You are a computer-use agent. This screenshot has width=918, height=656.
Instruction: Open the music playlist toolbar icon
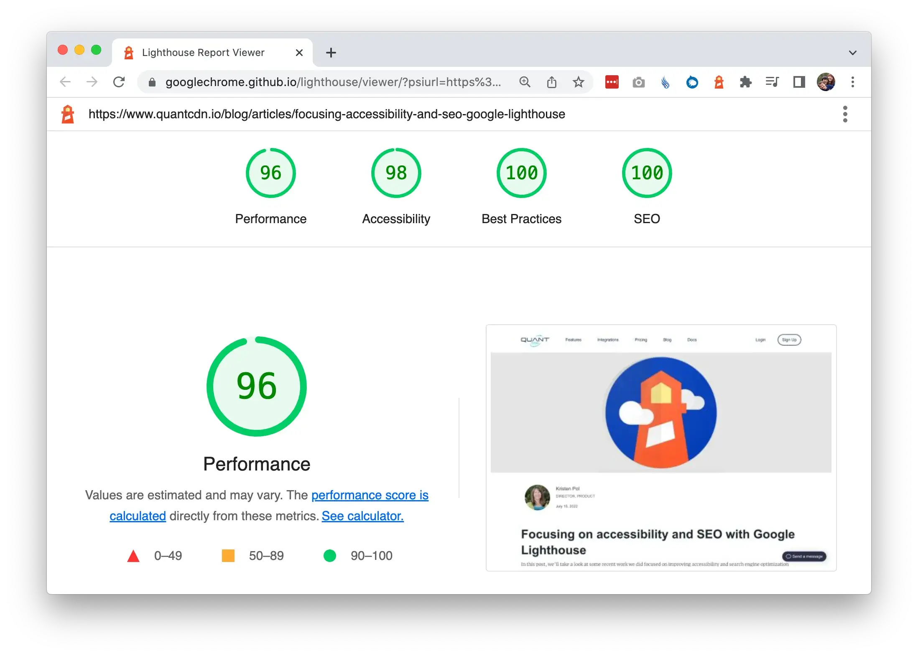(772, 82)
